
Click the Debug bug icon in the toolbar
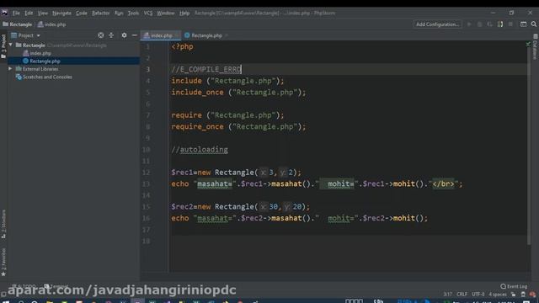(x=479, y=24)
